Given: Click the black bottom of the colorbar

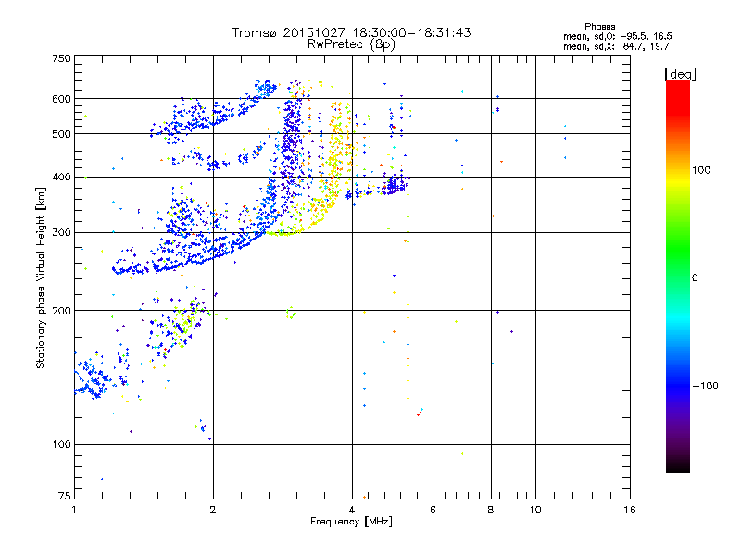Looking at the screenshot, I should 678,465.
